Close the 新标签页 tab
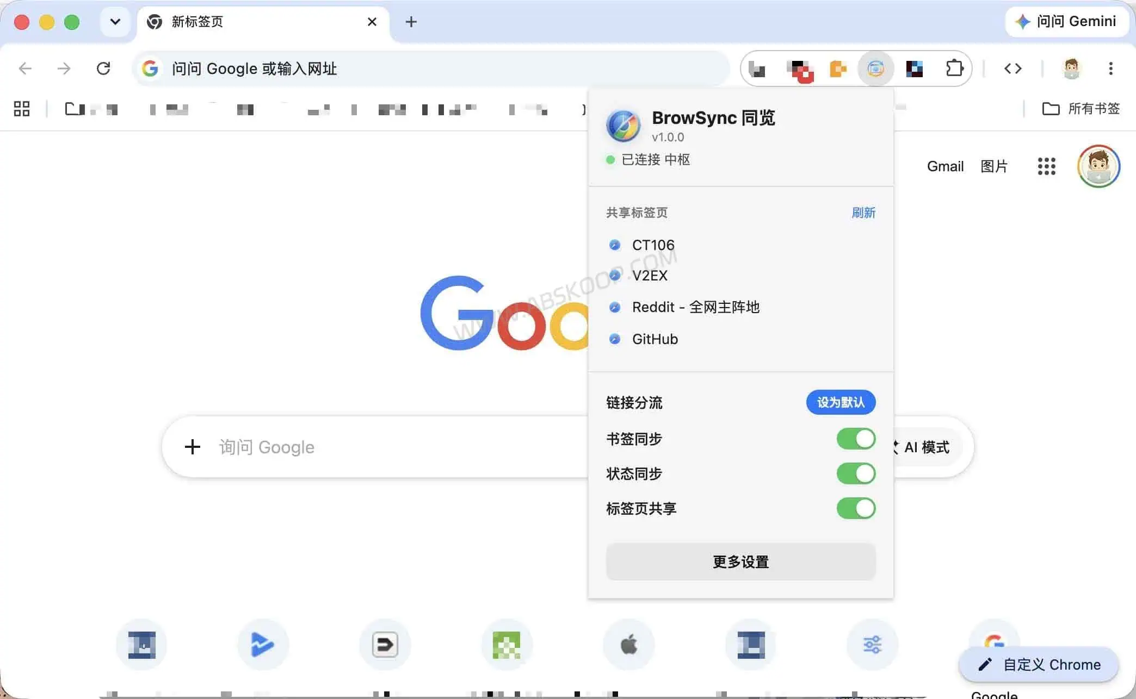 (372, 22)
